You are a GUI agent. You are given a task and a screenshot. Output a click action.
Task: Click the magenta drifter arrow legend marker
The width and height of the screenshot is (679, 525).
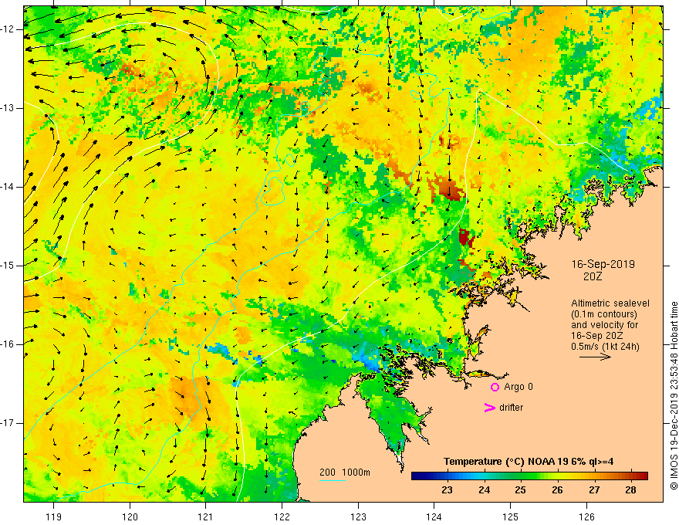490,407
